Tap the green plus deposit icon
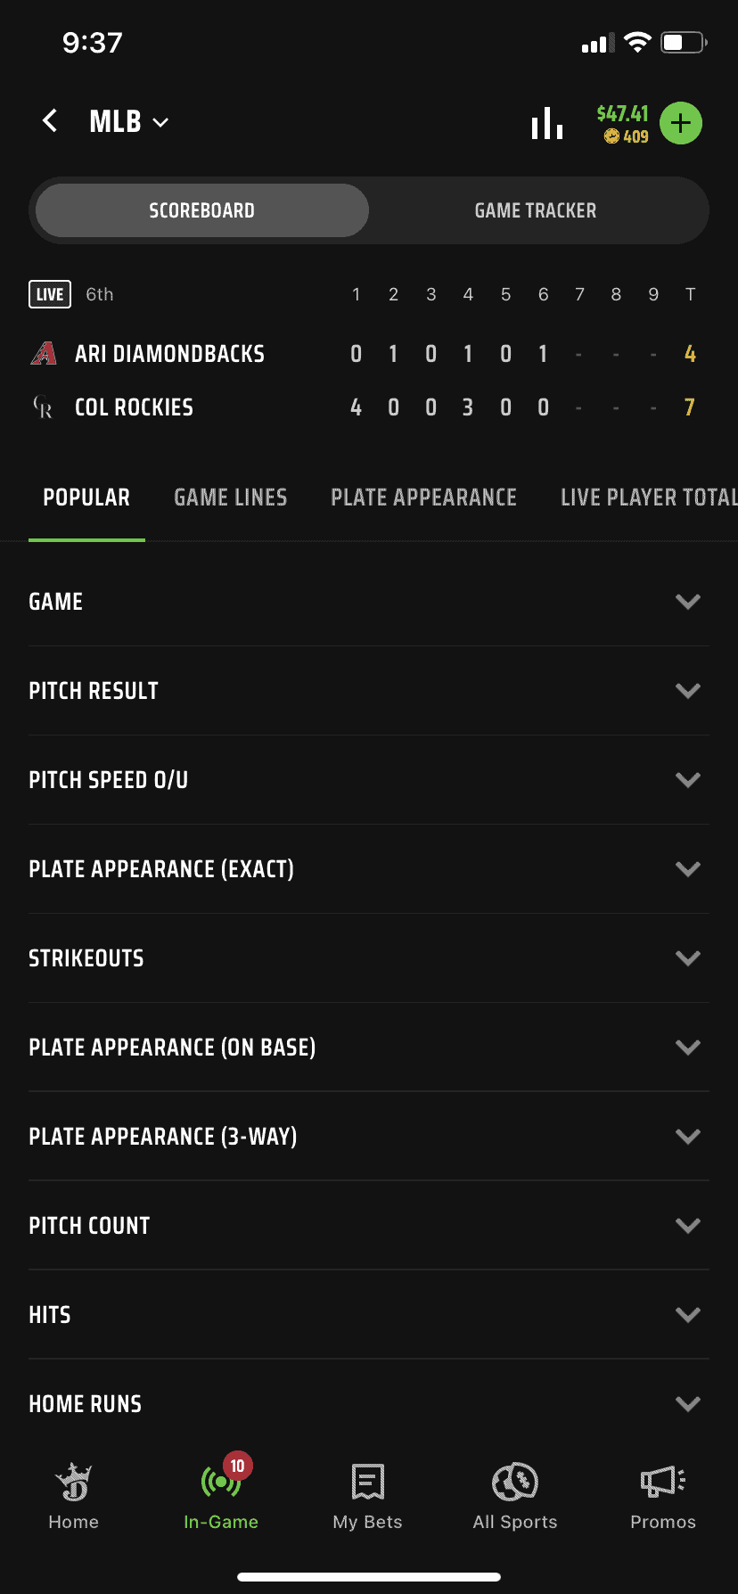This screenshot has height=1594, width=738. 680,123
